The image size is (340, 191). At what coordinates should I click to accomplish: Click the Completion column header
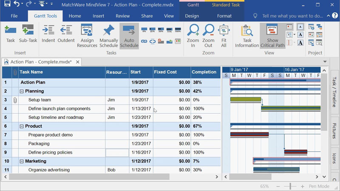[x=206, y=72]
